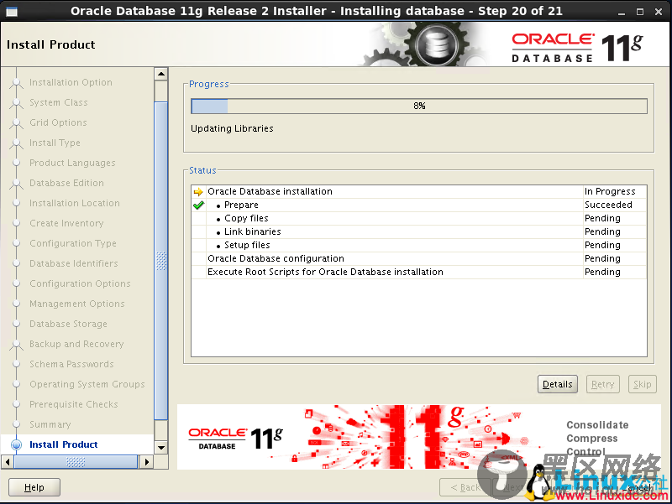
Task: Click the Updating Libraries status text
Action: tap(232, 128)
